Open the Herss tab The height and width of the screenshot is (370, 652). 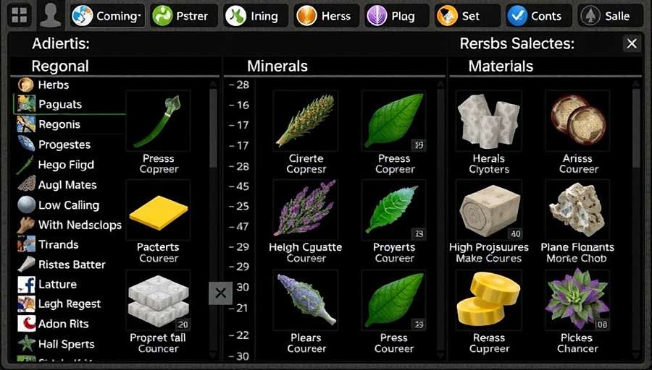tap(327, 16)
